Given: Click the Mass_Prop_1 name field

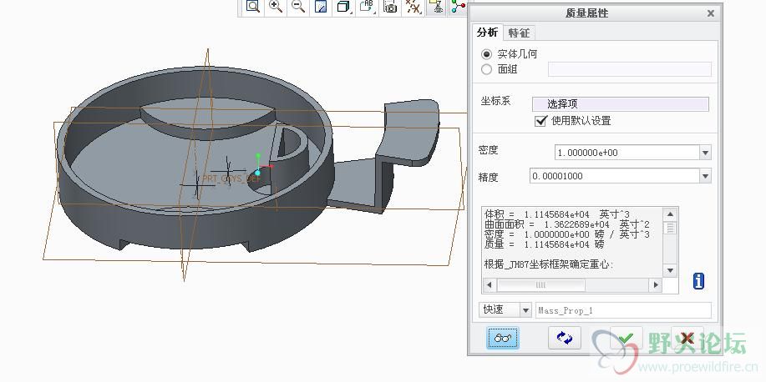Looking at the screenshot, I should 623,310.
